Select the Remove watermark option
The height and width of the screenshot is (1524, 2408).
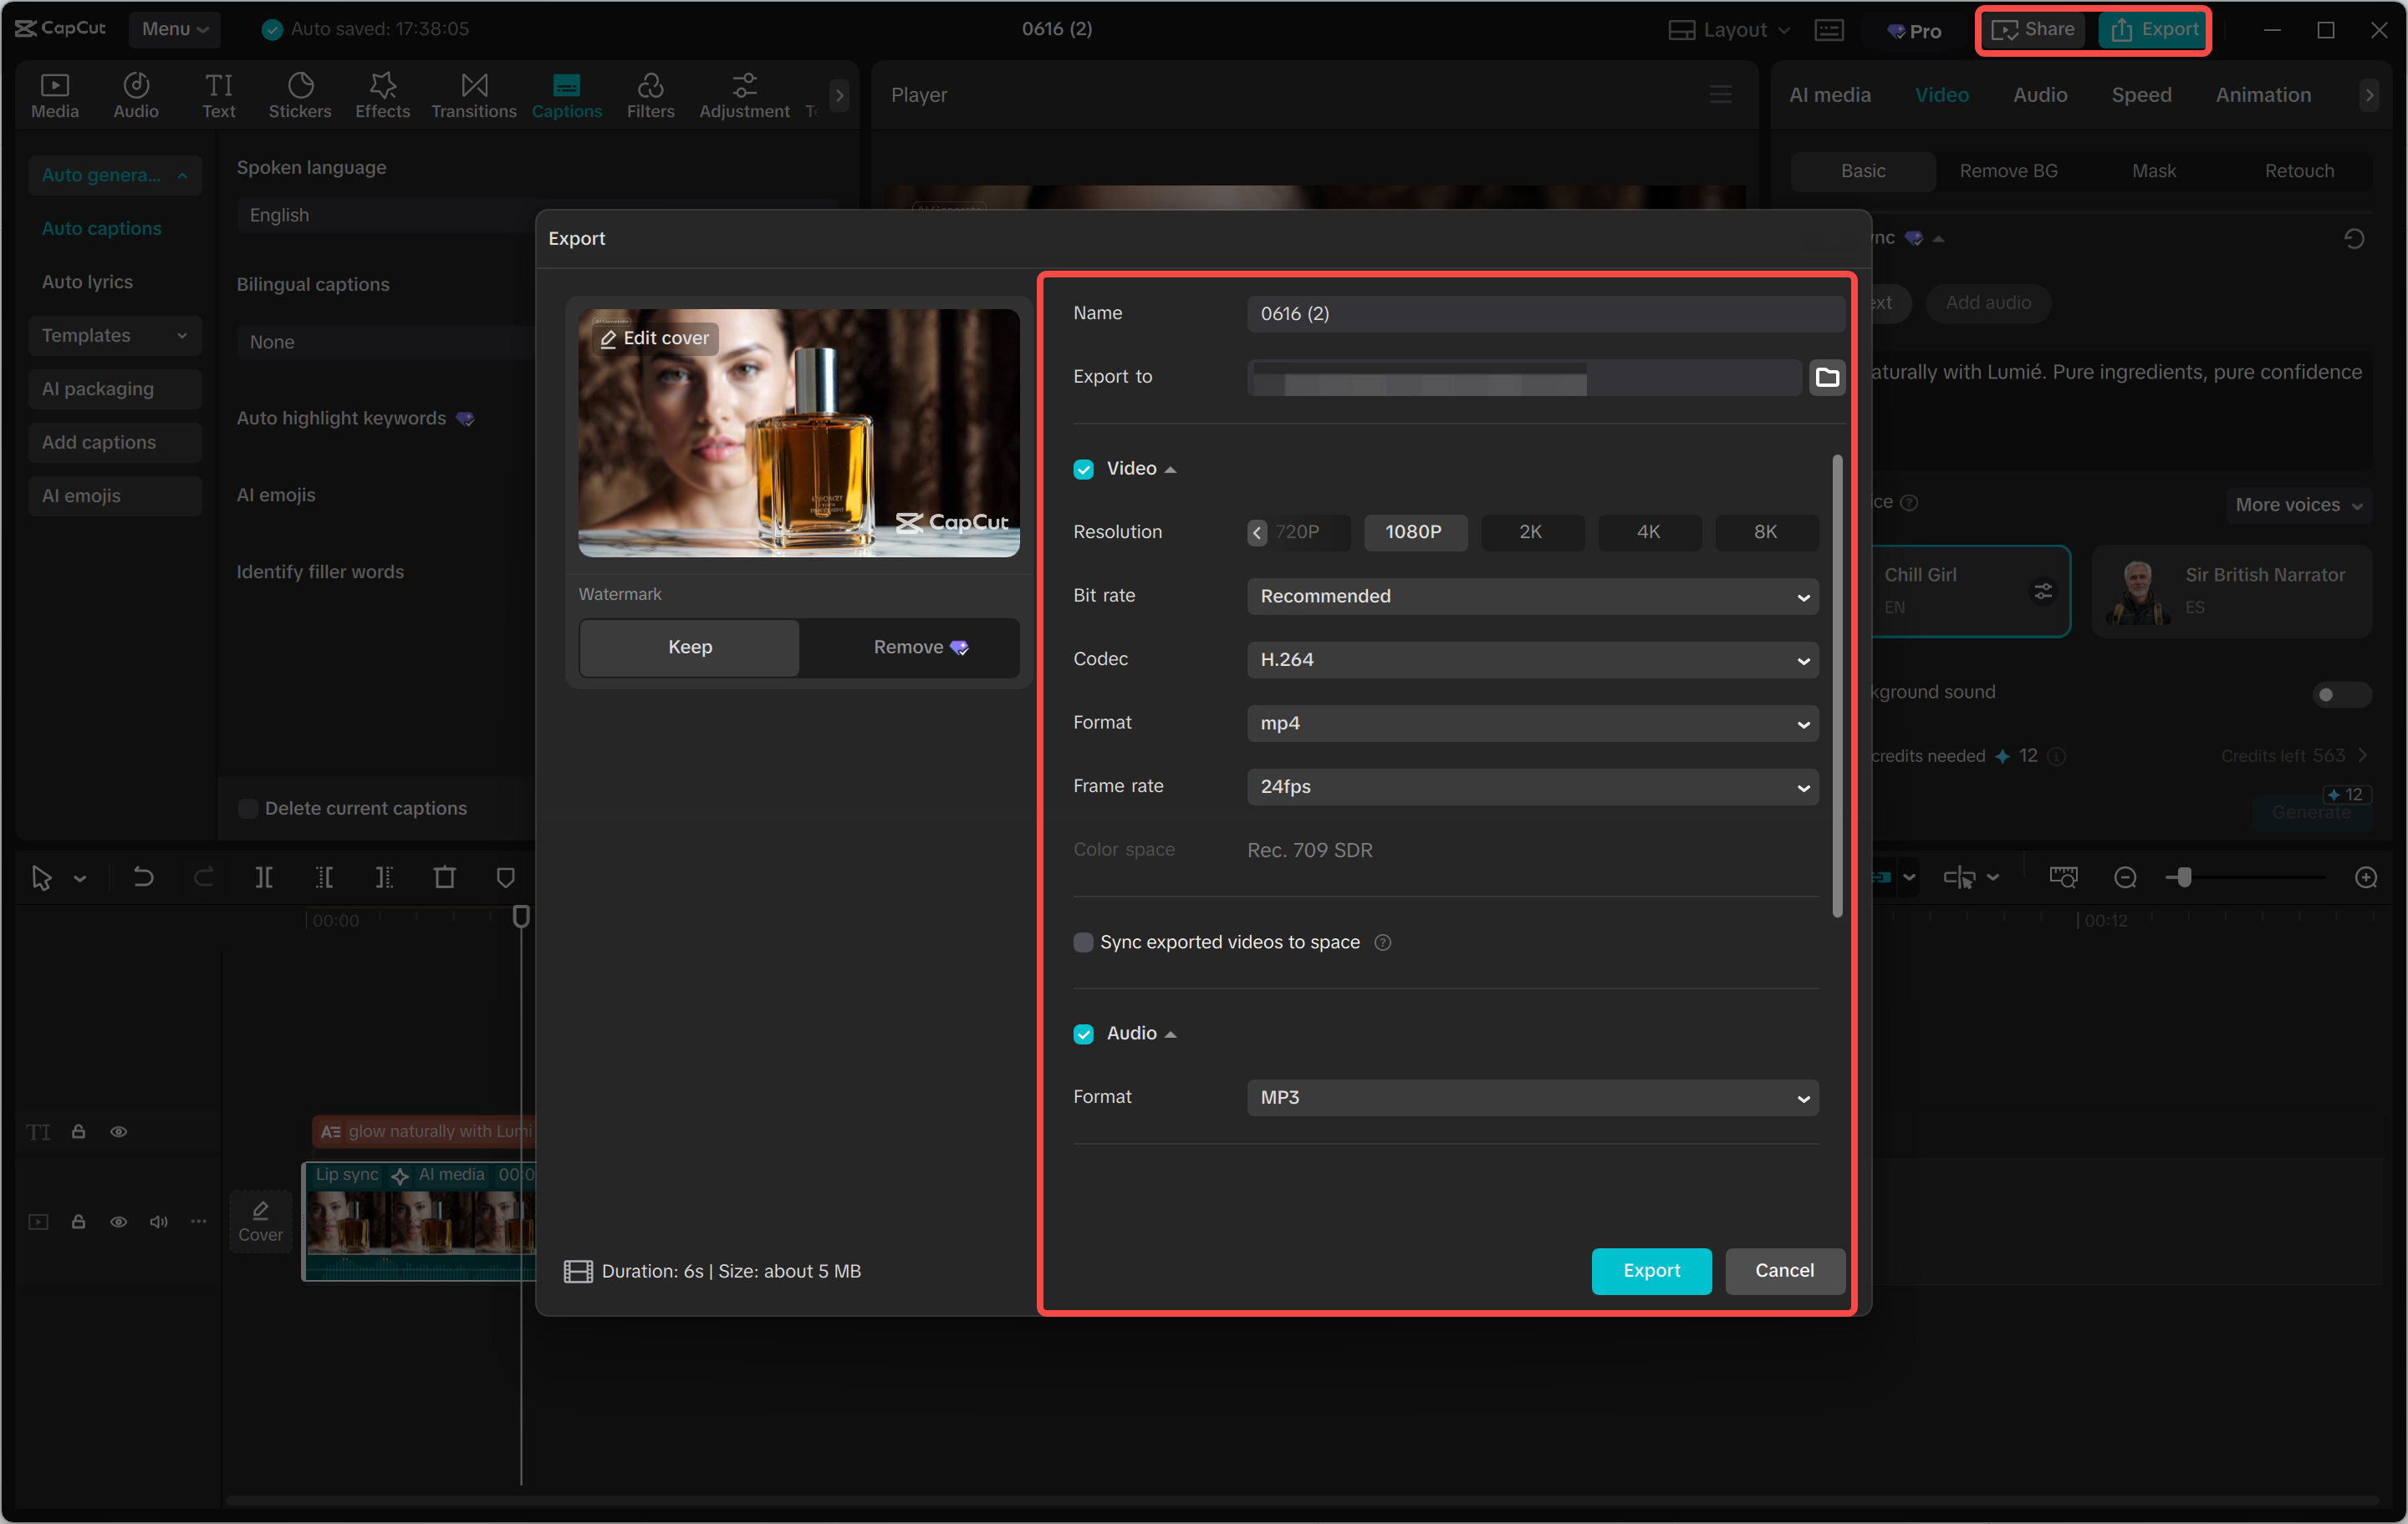(x=908, y=647)
